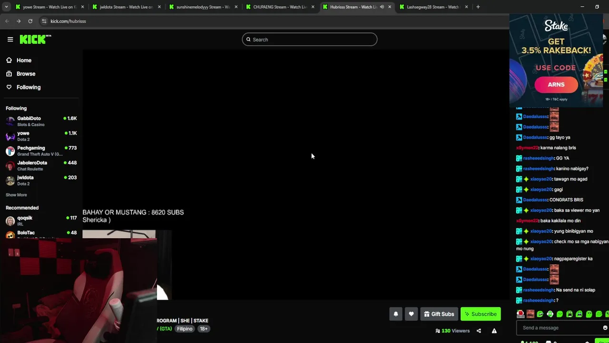609x343 pixels.
Task: Open the jwldota channel in the sidebar
Action: point(41,180)
